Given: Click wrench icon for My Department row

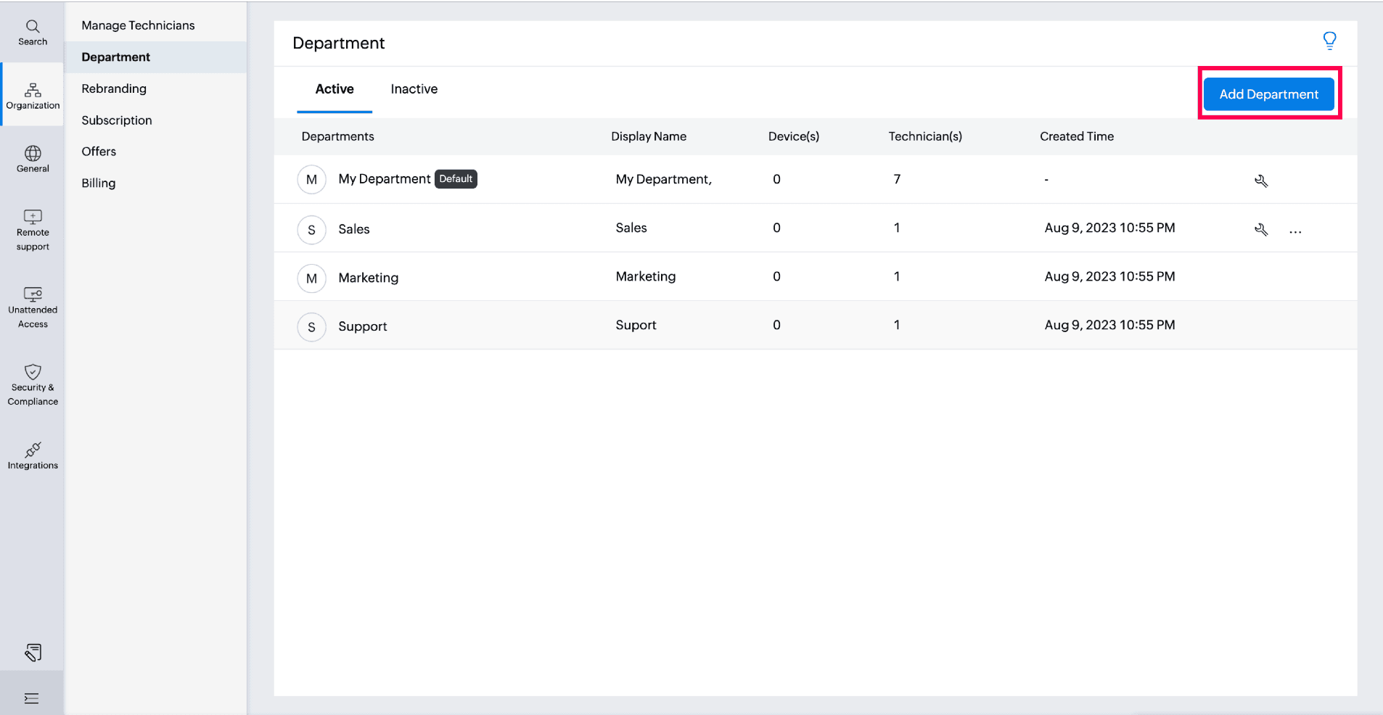Looking at the screenshot, I should click(x=1261, y=181).
